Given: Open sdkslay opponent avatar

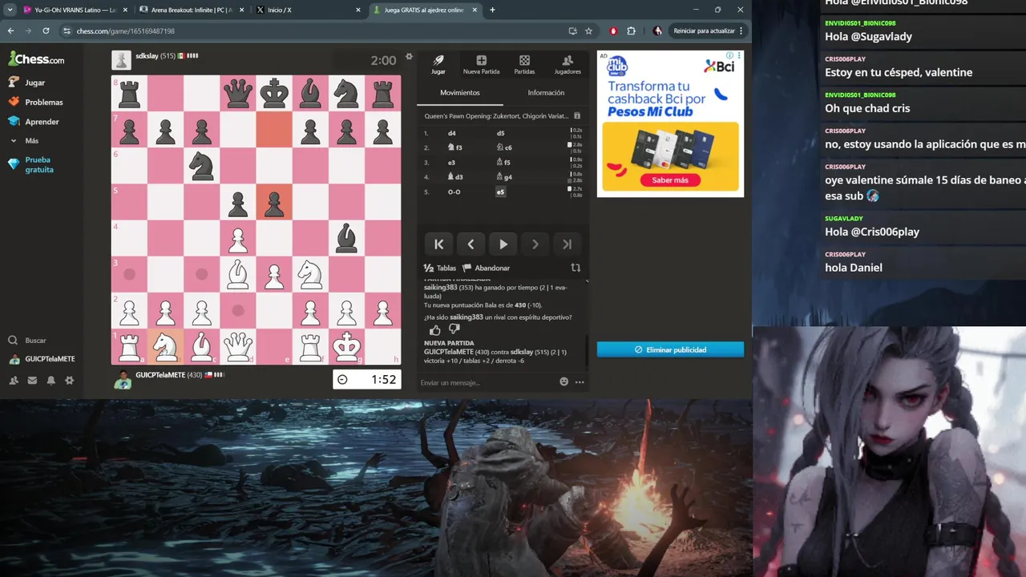Looking at the screenshot, I should [122, 60].
